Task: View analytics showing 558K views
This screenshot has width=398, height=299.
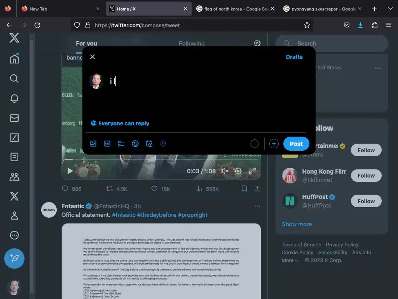Action: [208, 189]
